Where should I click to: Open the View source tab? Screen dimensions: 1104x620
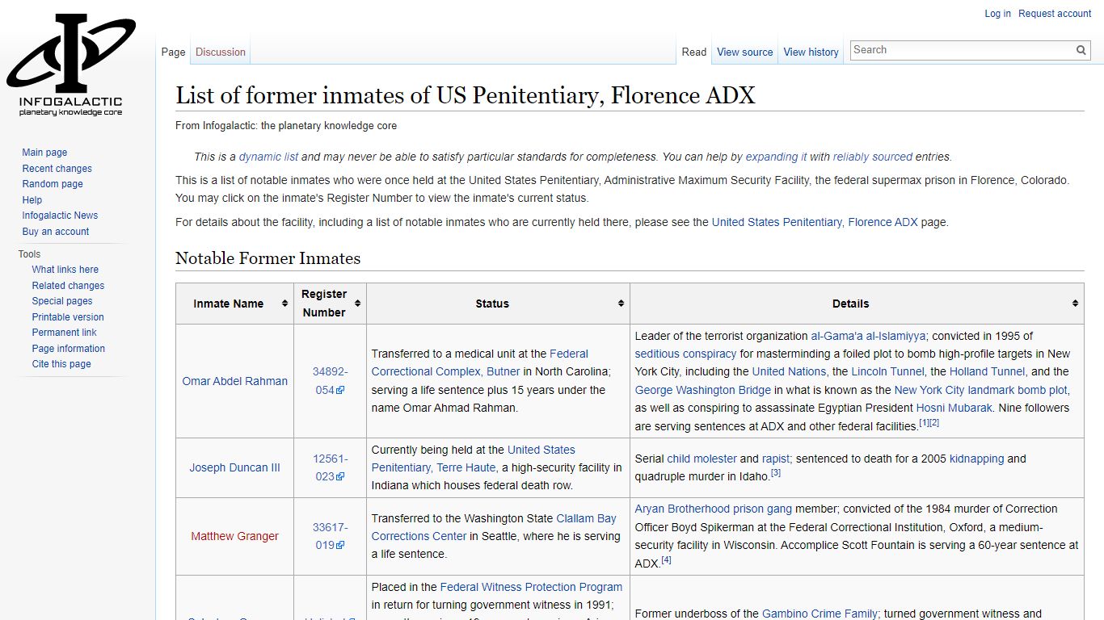[744, 52]
